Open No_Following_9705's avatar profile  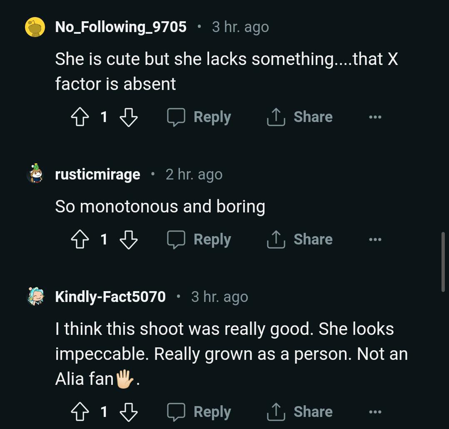[35, 27]
